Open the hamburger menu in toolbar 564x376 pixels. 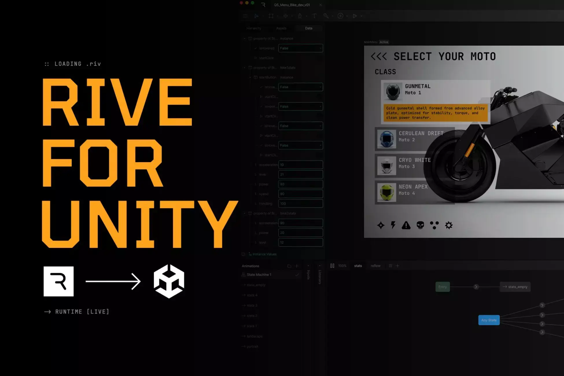pyautogui.click(x=245, y=16)
